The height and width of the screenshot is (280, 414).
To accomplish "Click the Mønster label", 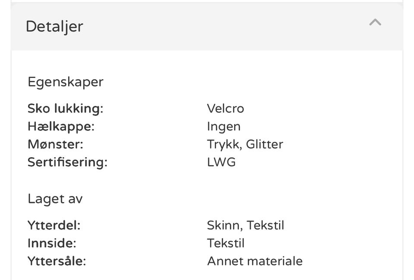I will 56,144.
